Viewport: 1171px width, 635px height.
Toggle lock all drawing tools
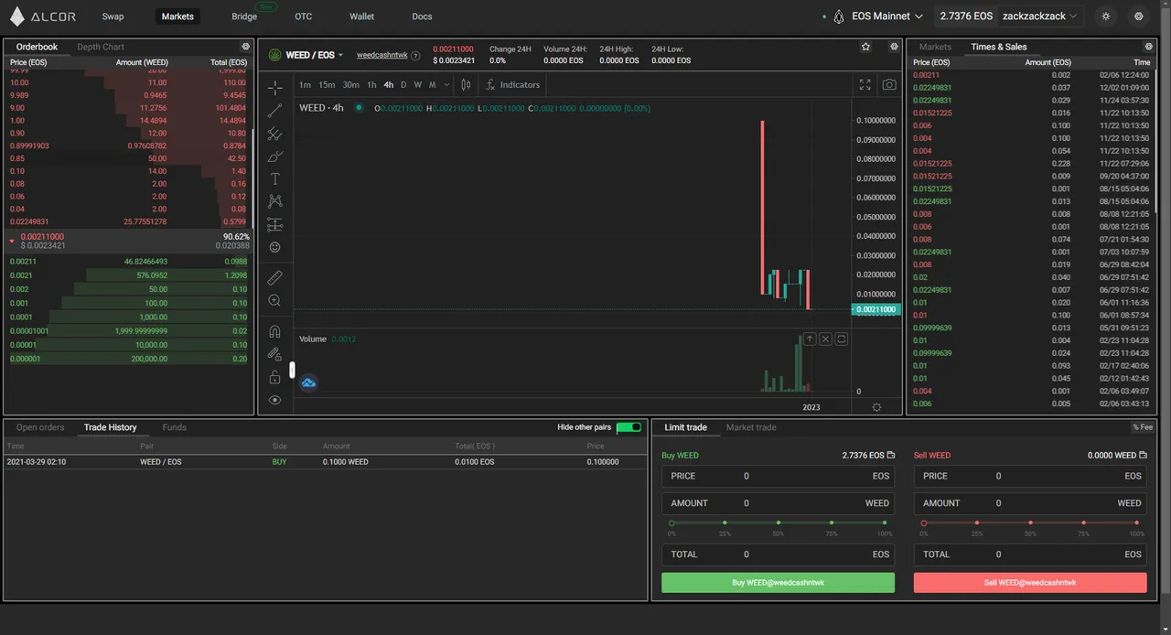coord(274,377)
